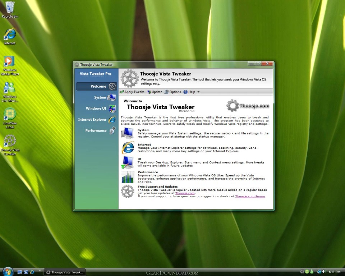Screen dimensions: 345x276
Task: Click the 'Performance' heading in welcome text
Action: tap(148, 172)
